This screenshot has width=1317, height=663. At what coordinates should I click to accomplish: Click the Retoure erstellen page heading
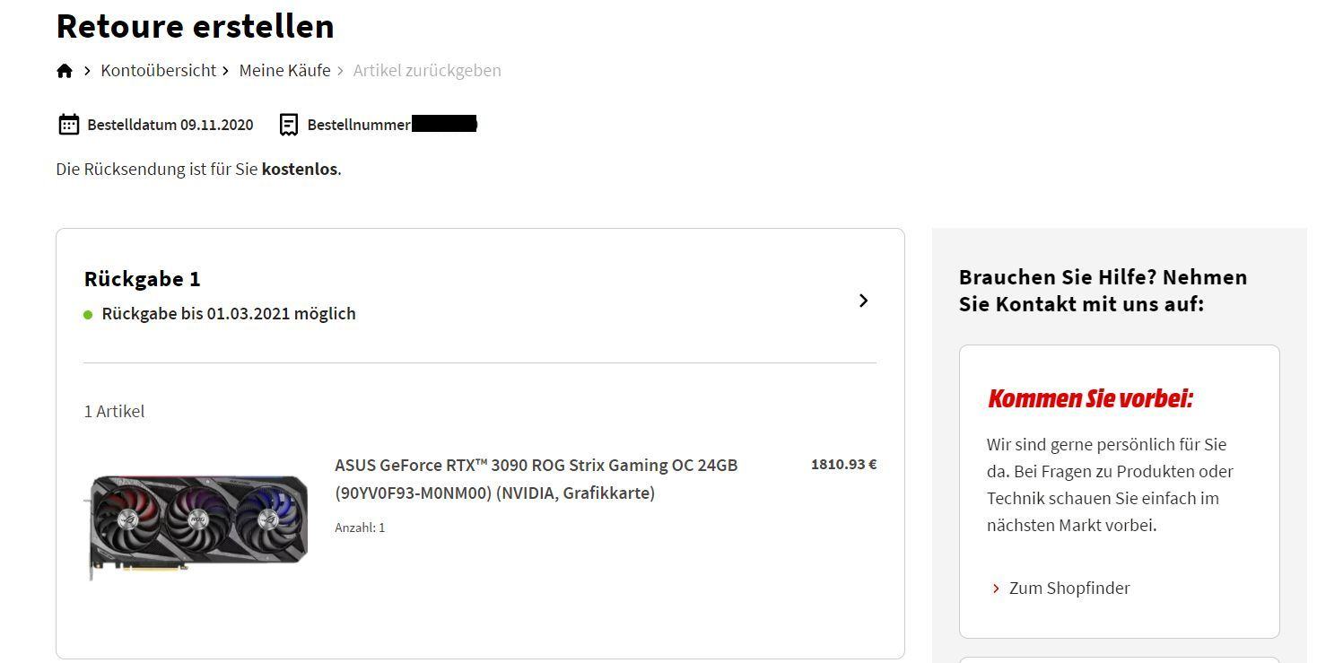pyautogui.click(x=195, y=26)
